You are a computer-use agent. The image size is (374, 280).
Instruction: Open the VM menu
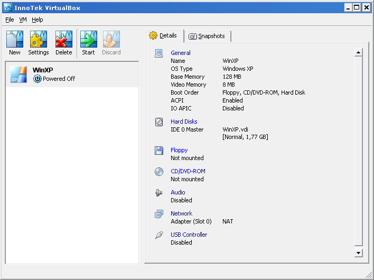(x=23, y=20)
